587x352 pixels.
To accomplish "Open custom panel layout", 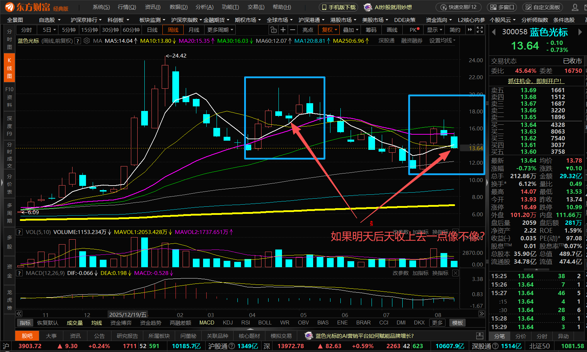I will tap(543, 7).
